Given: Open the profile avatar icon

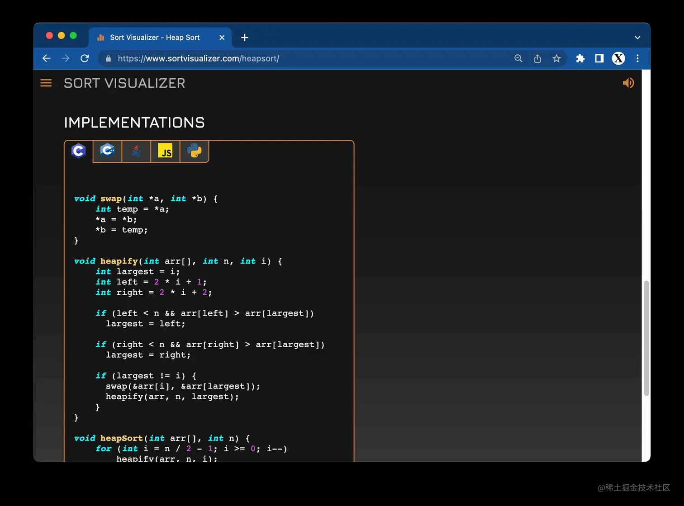Looking at the screenshot, I should tap(618, 58).
